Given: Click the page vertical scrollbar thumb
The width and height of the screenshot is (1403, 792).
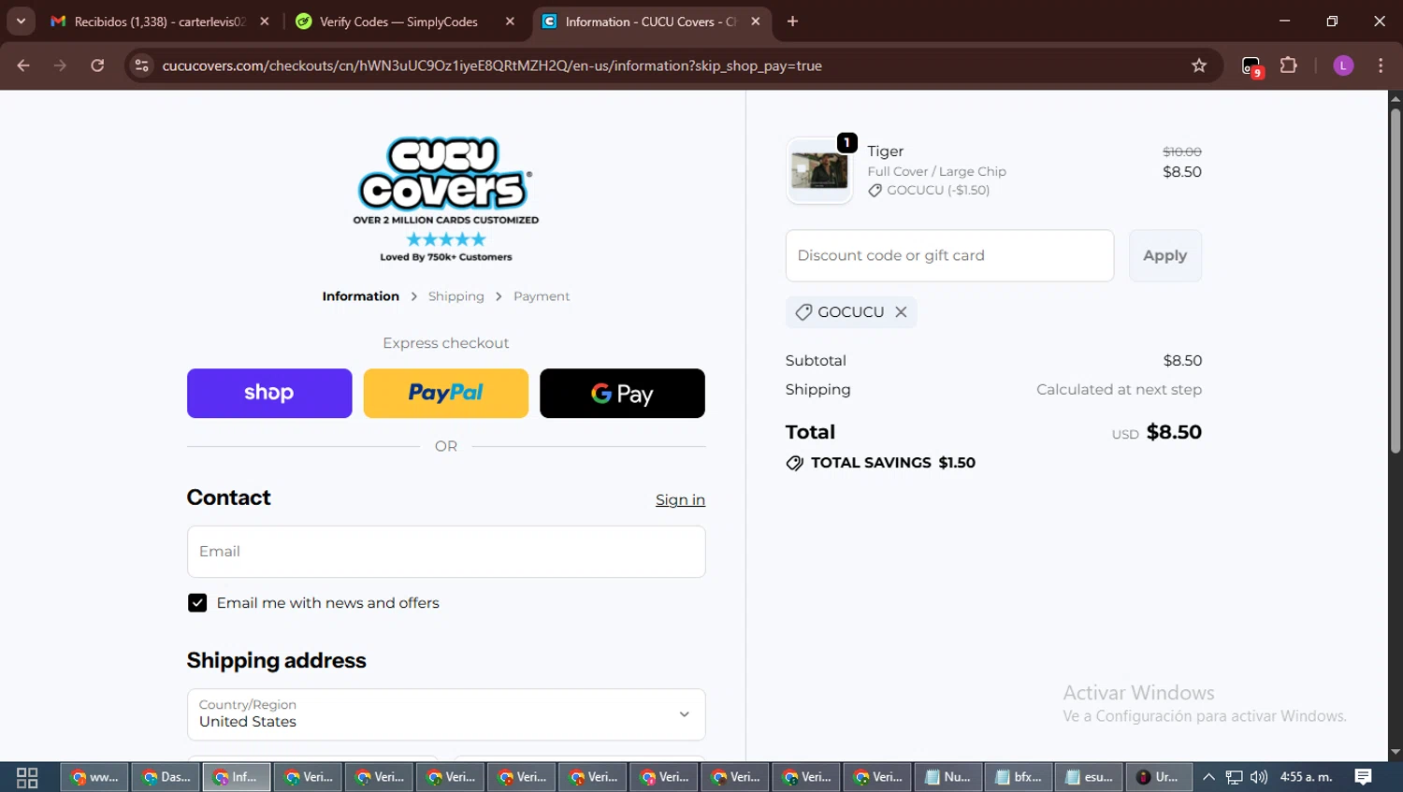Looking at the screenshot, I should click(1396, 281).
